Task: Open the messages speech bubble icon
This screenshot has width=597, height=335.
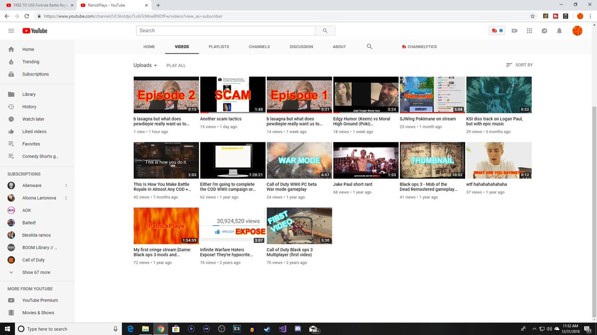Action: [x=544, y=31]
